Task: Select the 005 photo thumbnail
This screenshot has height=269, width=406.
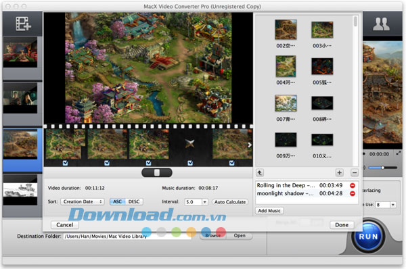Action: coord(322,66)
